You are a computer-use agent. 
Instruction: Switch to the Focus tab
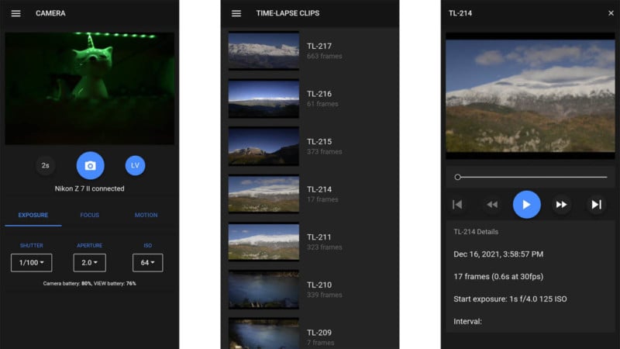(x=90, y=215)
